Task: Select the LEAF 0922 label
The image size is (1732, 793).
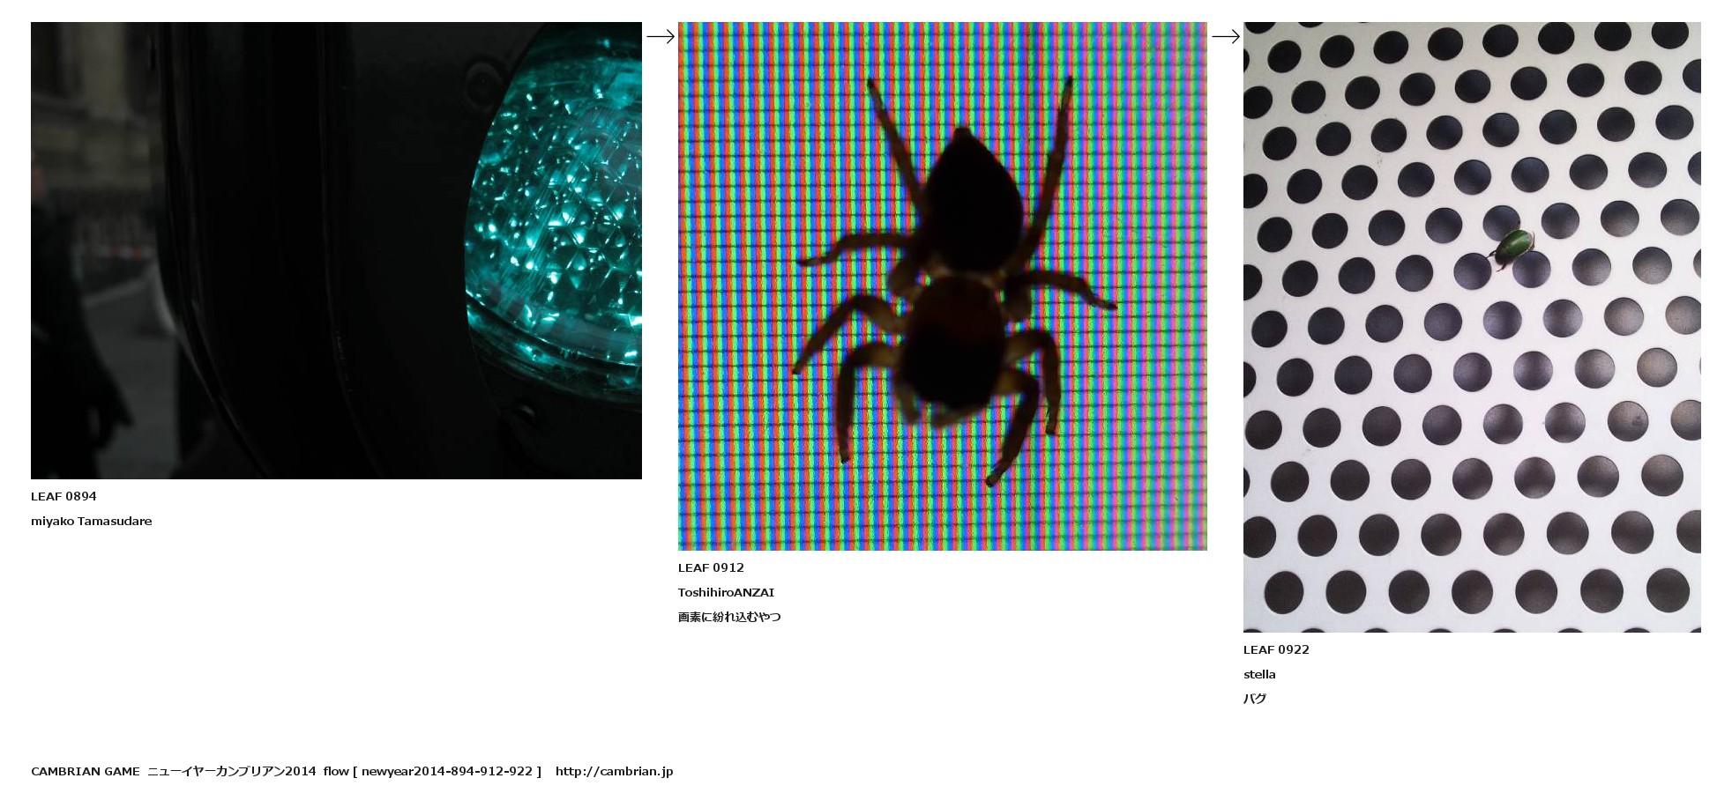Action: tap(1276, 649)
